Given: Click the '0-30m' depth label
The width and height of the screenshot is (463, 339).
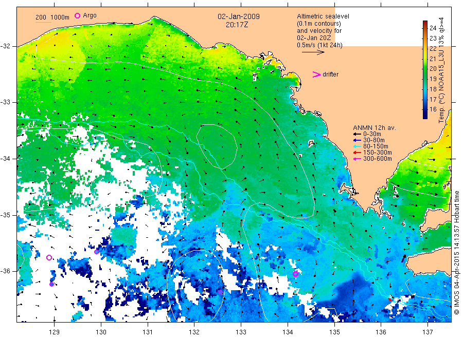Looking at the screenshot, I should 372,134.
